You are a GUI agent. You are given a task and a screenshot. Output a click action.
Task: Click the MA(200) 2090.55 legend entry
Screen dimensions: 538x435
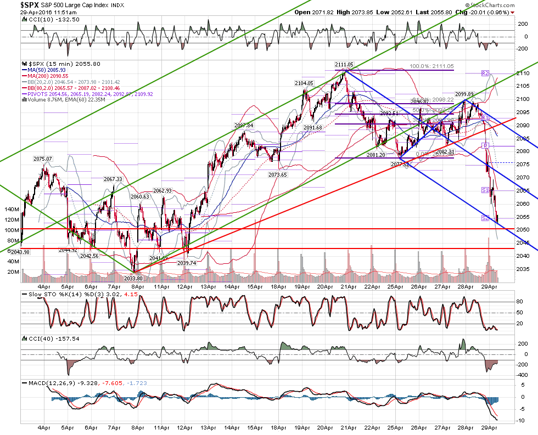44,76
